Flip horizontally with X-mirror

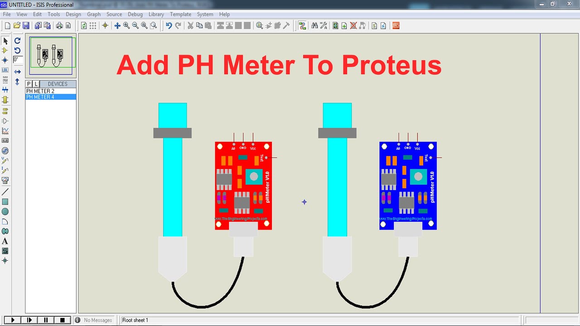[17, 72]
